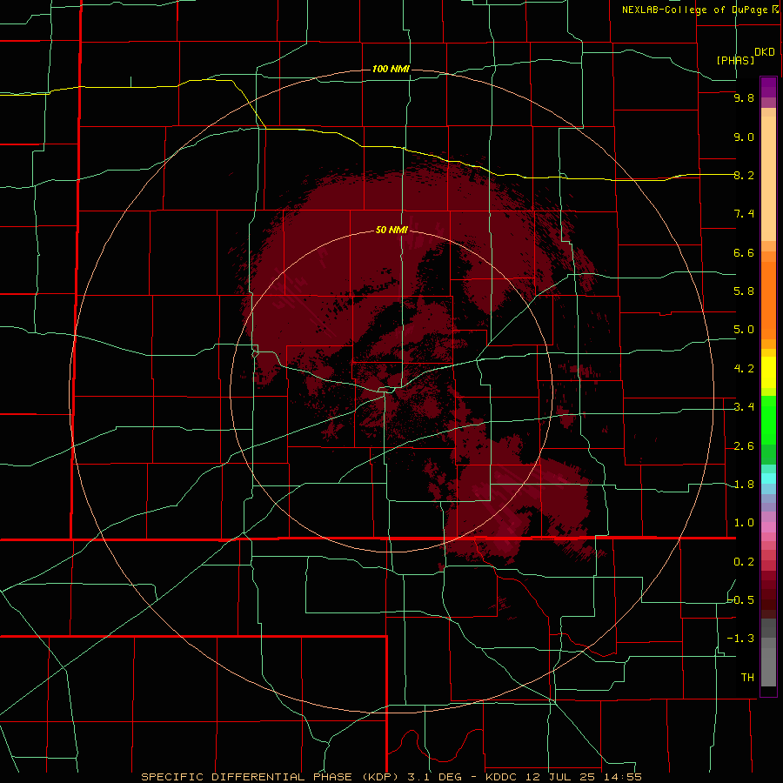Click the 8.2 scale value
Screen dimensions: 783x783
[x=744, y=175]
